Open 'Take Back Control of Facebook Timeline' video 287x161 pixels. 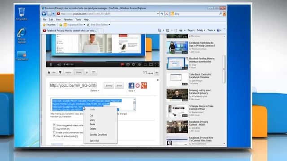tap(200, 76)
